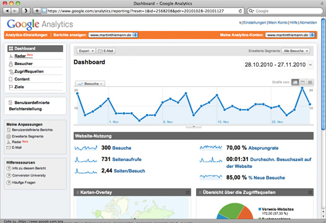Click the Besucher person icon
This screenshot has width=326, height=223.
coord(11,64)
